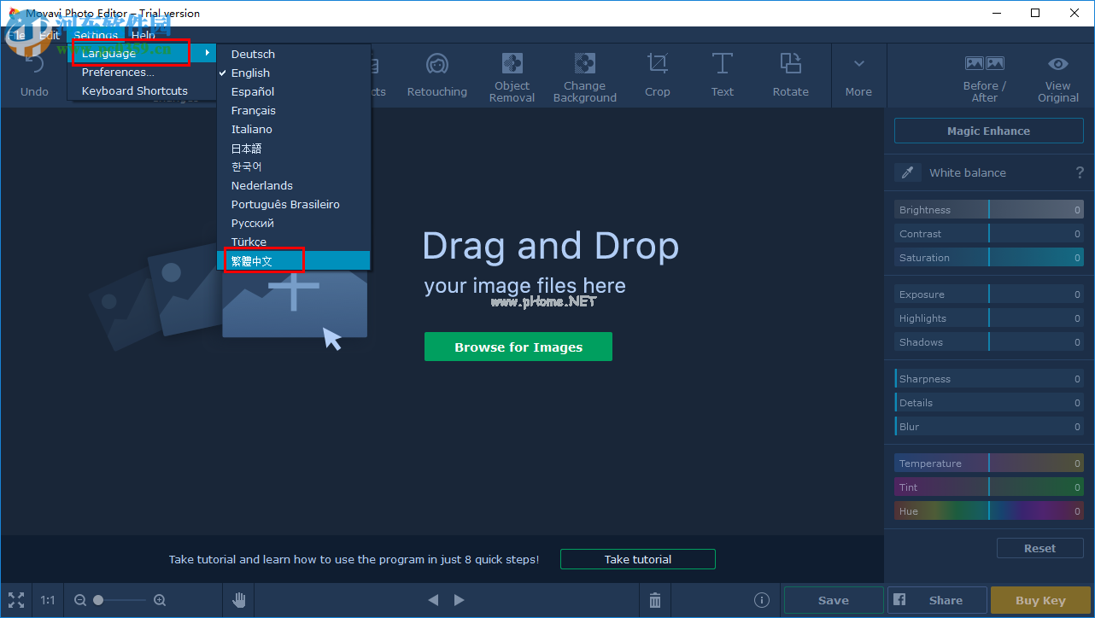Select the Retouching tool
Image resolution: width=1095 pixels, height=618 pixels.
[436, 75]
